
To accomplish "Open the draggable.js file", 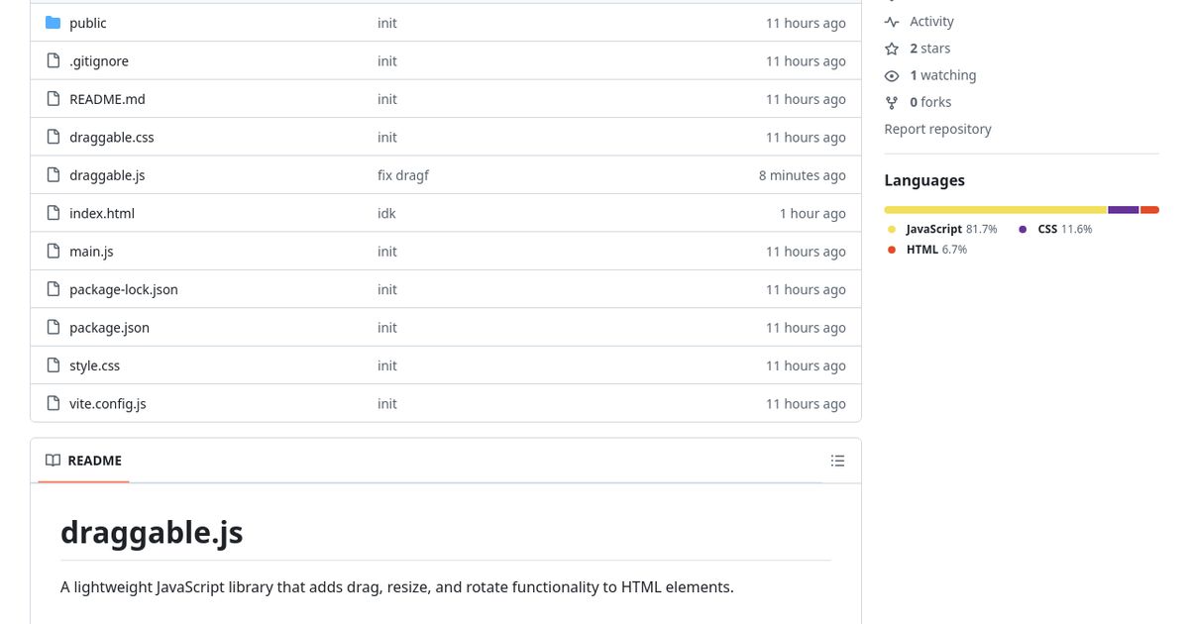I will (x=107, y=175).
